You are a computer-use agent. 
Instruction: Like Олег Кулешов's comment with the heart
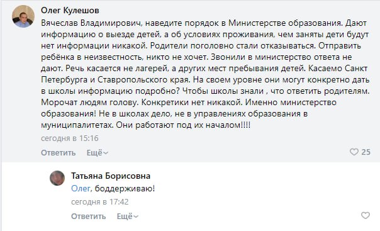(x=354, y=152)
